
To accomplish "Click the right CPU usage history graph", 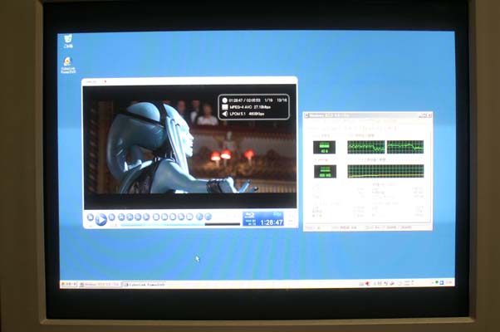I will [x=405, y=147].
